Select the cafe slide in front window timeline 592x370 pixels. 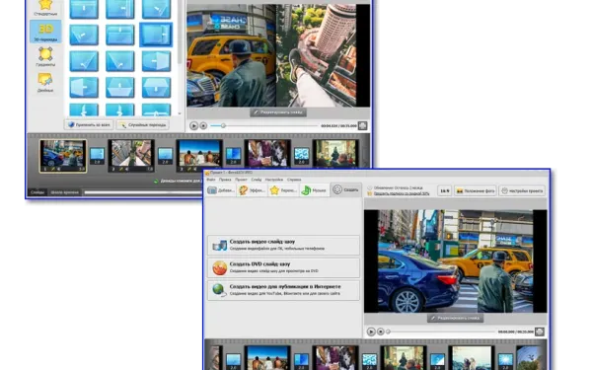[404, 358]
